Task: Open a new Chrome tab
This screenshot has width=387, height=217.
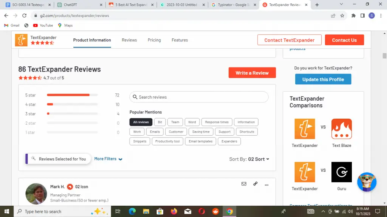Action: pyautogui.click(x=317, y=5)
